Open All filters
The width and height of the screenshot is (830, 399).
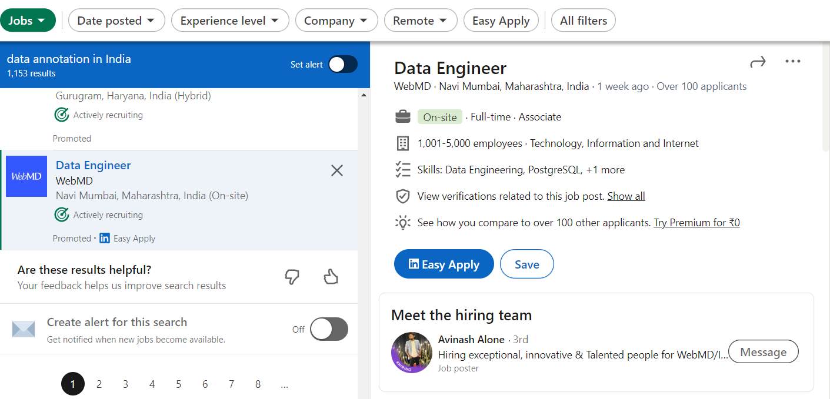pyautogui.click(x=584, y=21)
